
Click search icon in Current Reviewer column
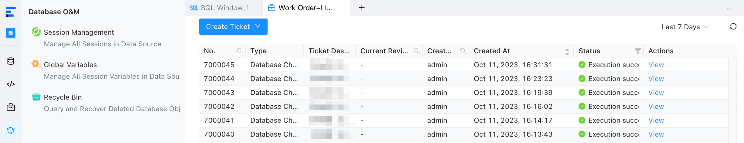(x=417, y=51)
